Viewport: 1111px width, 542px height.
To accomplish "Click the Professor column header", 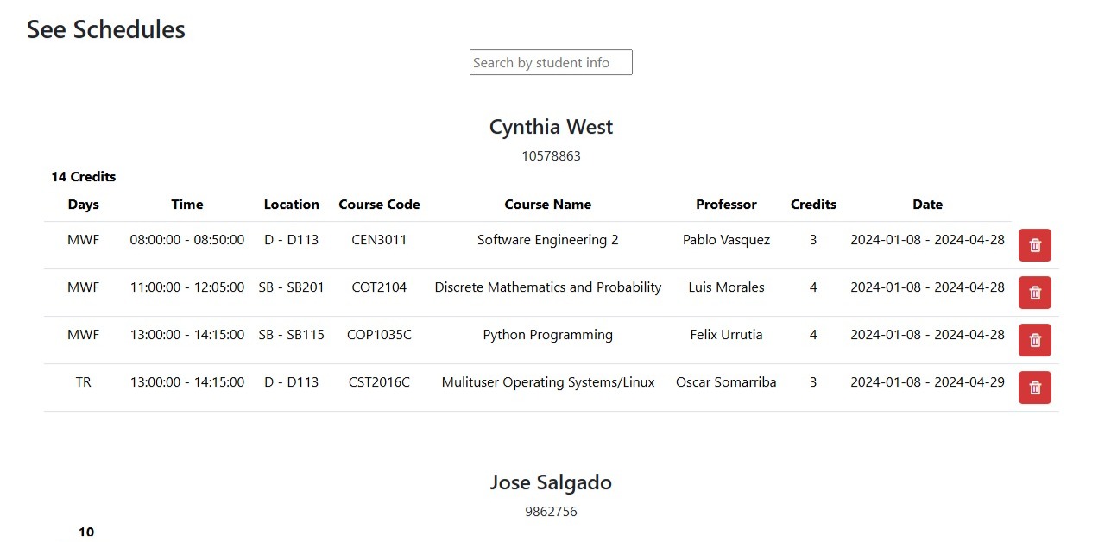I will point(726,205).
